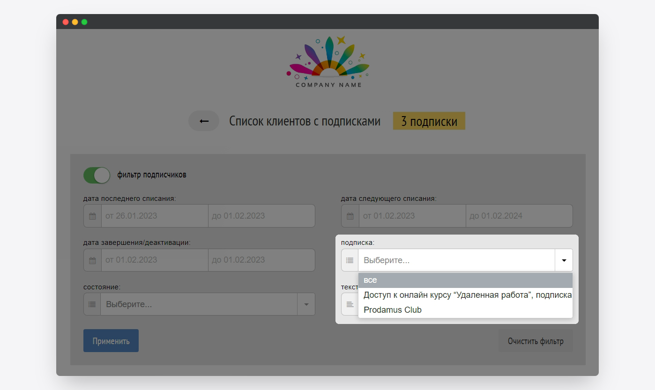Click list icon beside состояние field
Screen dimensions: 655x390
pos(92,304)
